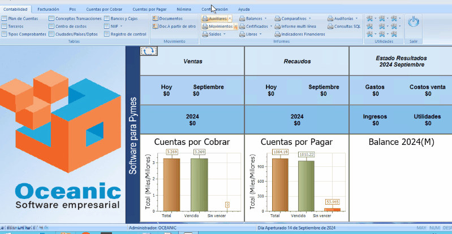Image resolution: width=452 pixels, height=234 pixels.
Task: Click the Movimientos report printer icon
Action: [x=205, y=27]
